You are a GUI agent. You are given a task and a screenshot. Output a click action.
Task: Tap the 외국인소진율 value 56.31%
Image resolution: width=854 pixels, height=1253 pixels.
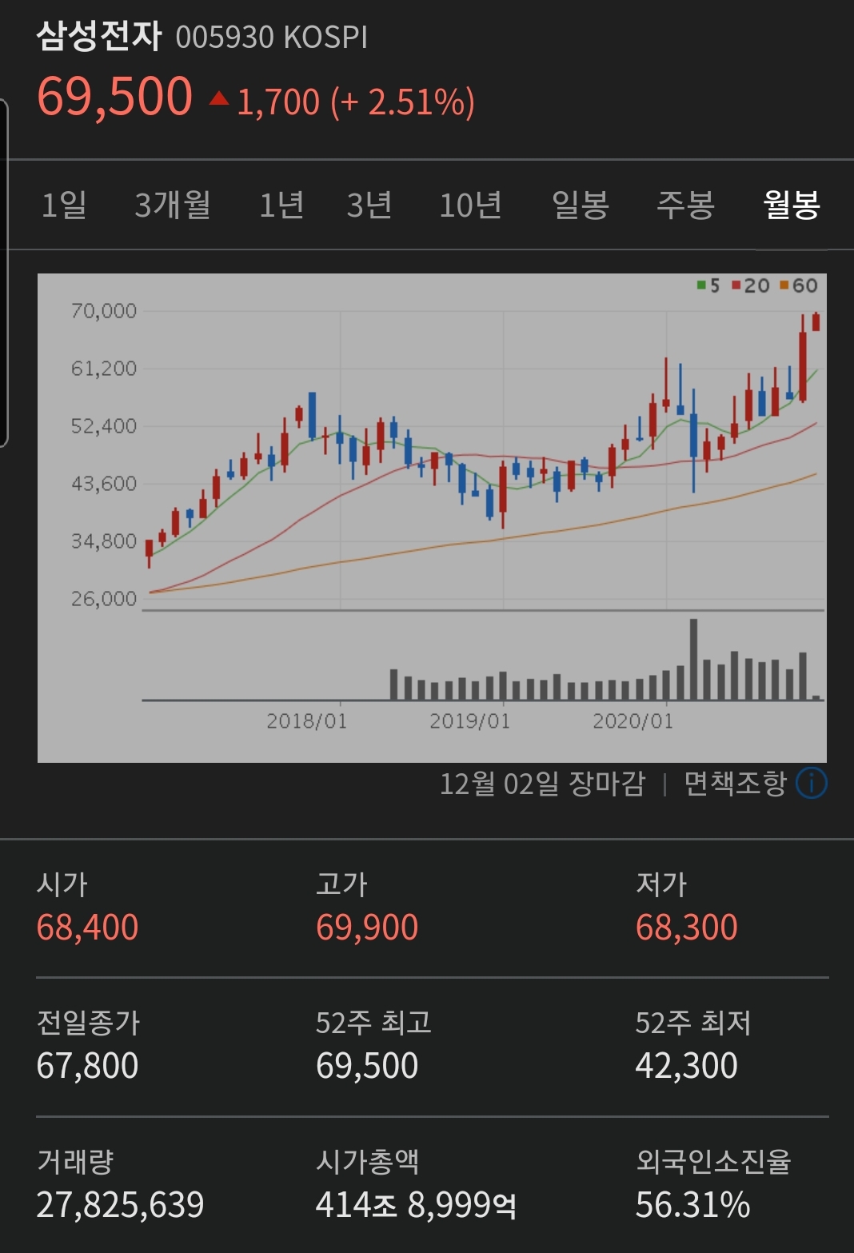tap(693, 1205)
